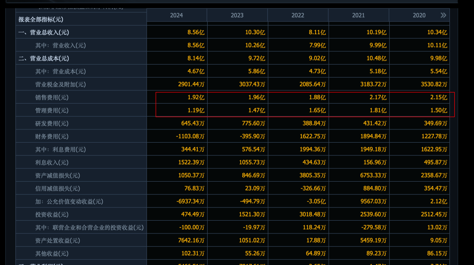Select the 2024 column header
Image resolution: width=474 pixels, height=265 pixels.
[176, 15]
